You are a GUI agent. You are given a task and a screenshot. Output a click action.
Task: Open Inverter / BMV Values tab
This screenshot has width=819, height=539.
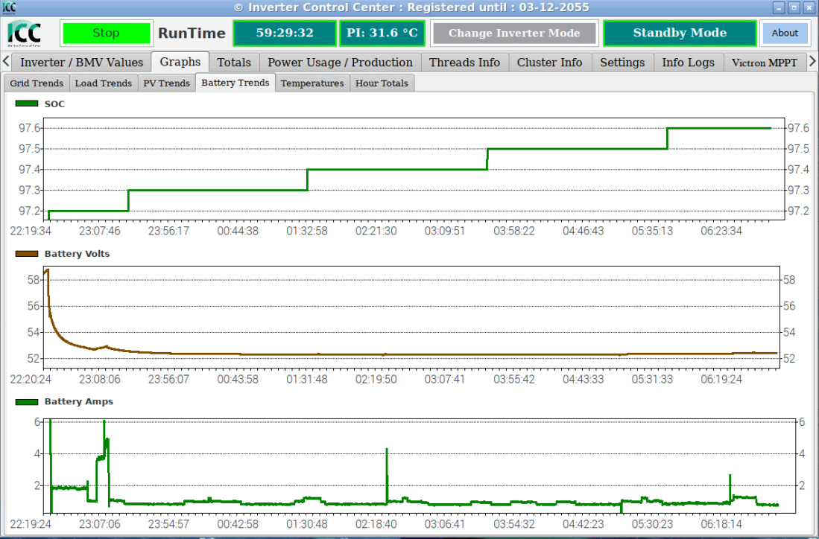tap(81, 63)
